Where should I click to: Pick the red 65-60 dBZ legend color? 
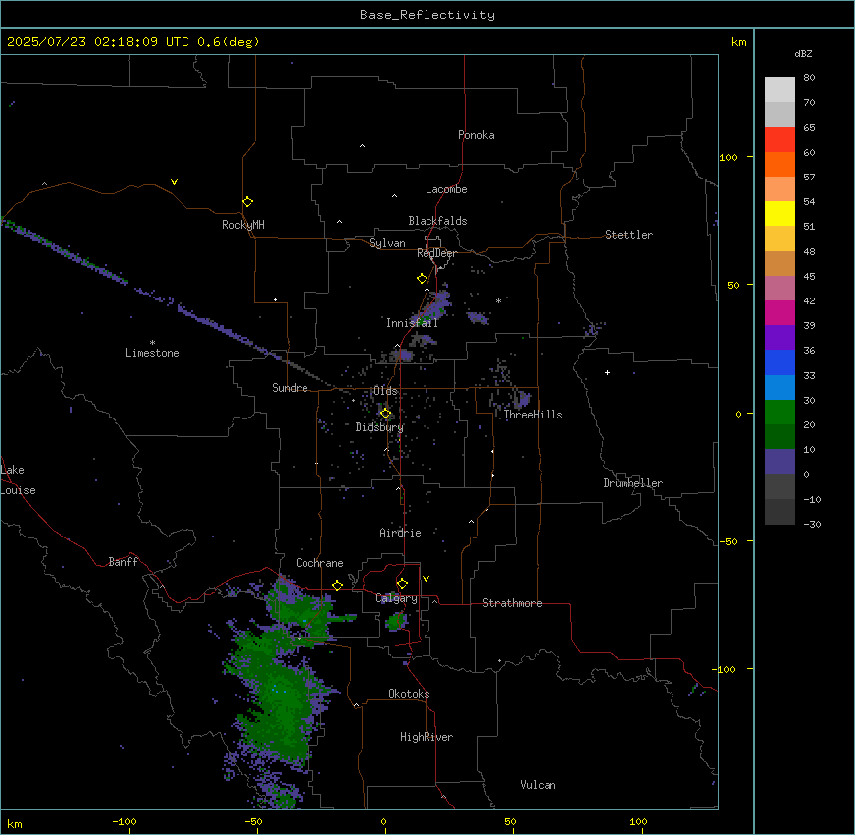pyautogui.click(x=780, y=139)
